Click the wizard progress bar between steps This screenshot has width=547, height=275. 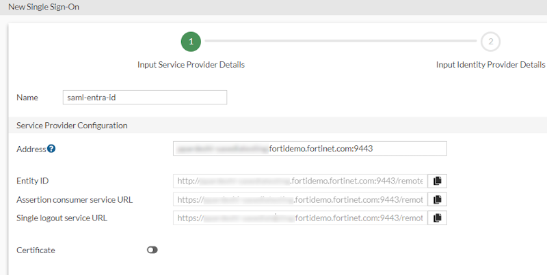[x=341, y=42]
